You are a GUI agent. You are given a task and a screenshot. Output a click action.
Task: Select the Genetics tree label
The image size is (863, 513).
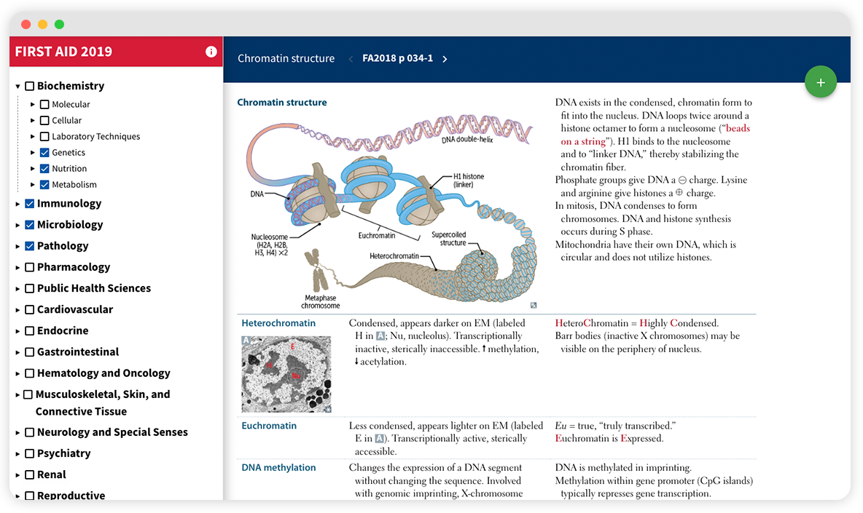point(69,153)
